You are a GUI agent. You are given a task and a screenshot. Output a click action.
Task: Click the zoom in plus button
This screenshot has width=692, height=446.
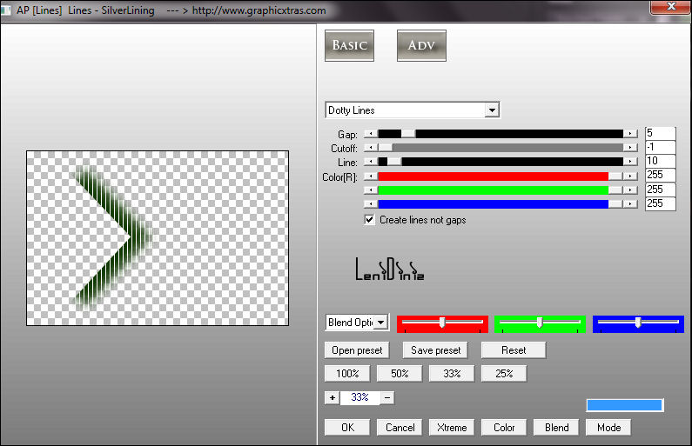[332, 397]
